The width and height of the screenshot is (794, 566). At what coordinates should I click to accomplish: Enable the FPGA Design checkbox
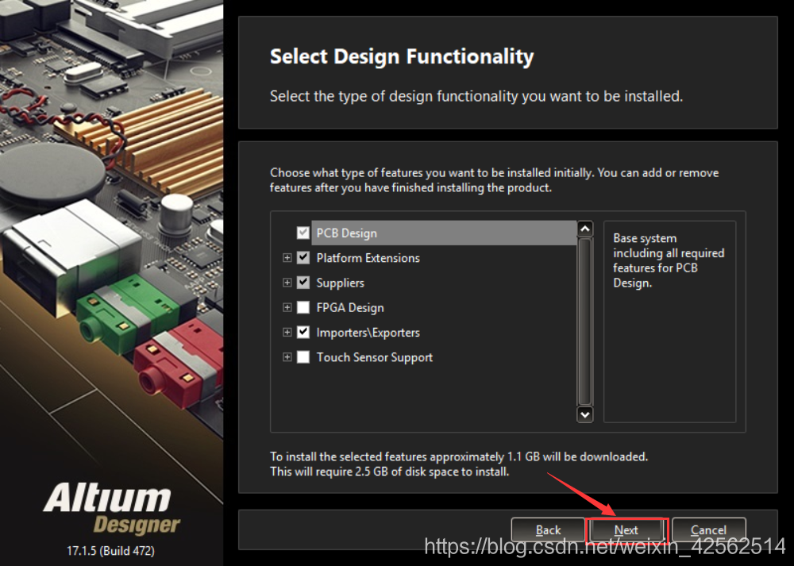click(x=303, y=308)
